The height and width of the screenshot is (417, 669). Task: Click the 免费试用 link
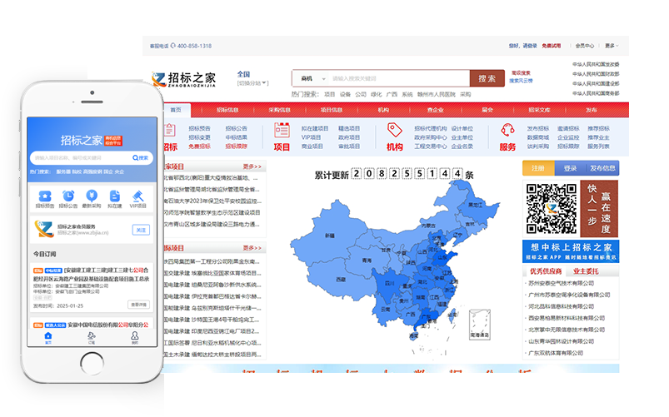(x=552, y=46)
